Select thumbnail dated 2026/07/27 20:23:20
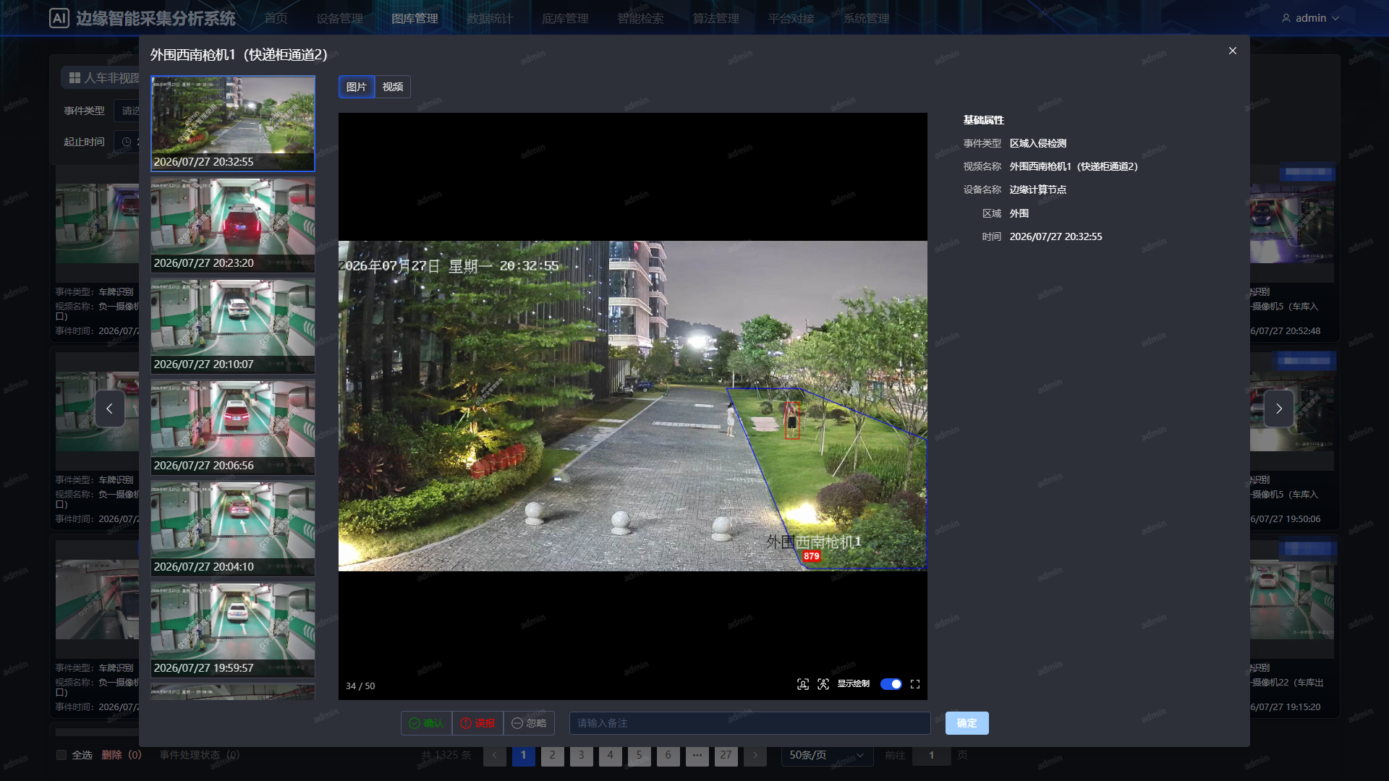 coord(233,225)
